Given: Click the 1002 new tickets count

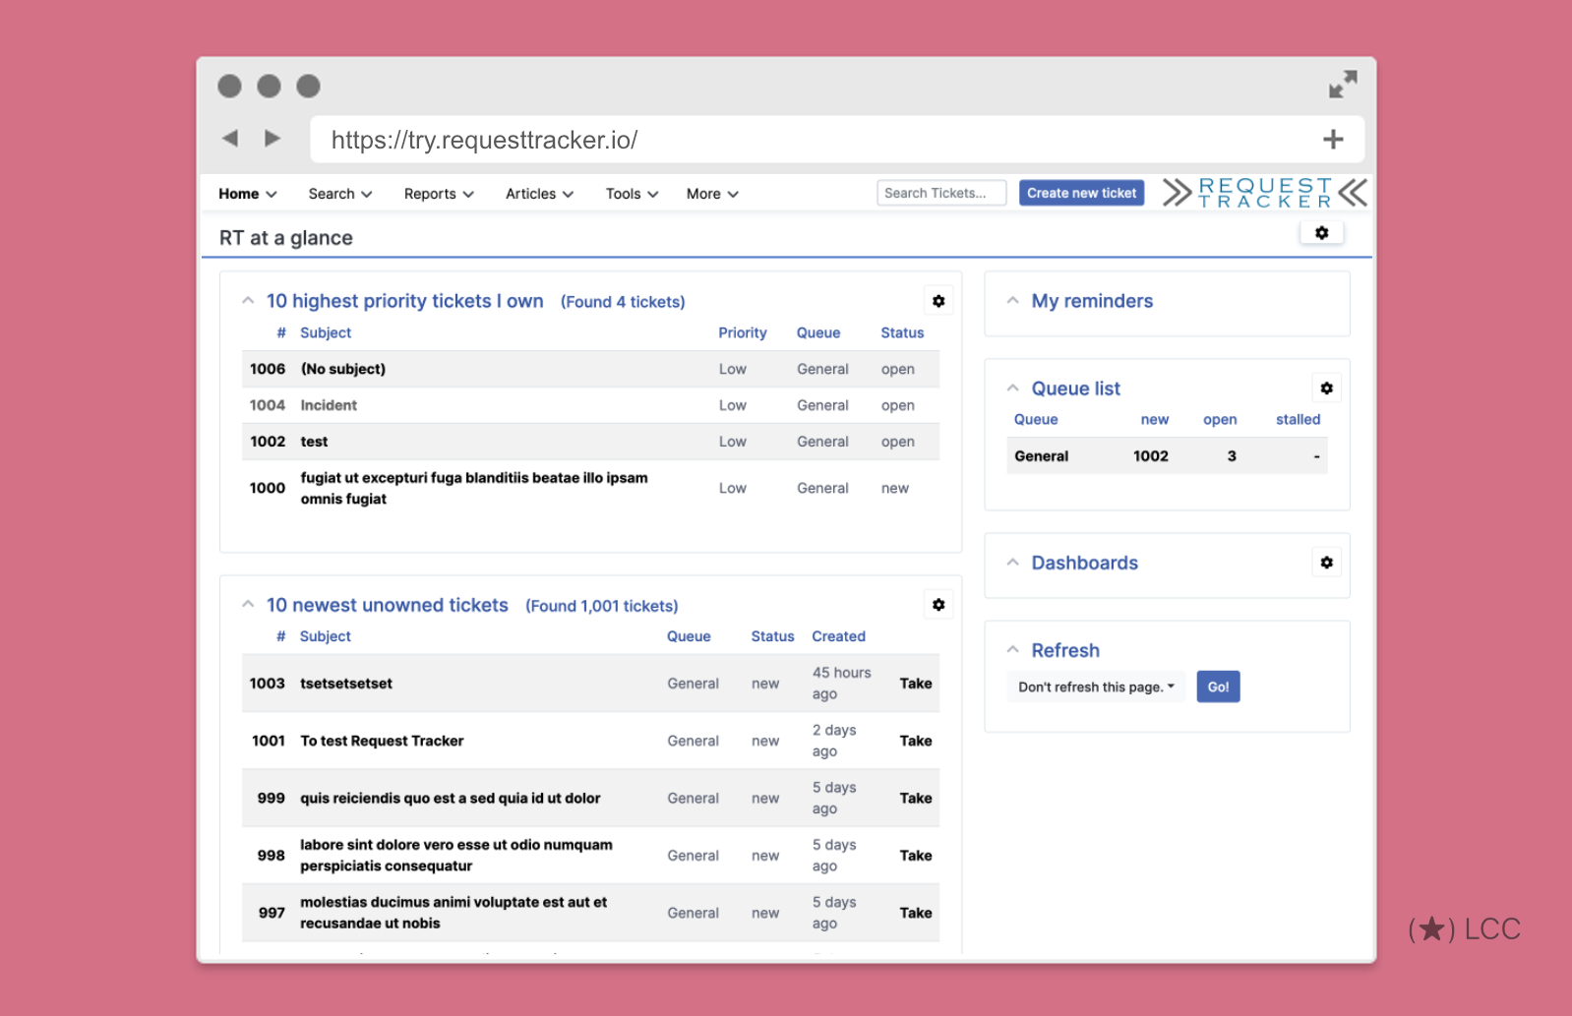Looking at the screenshot, I should click(1150, 456).
